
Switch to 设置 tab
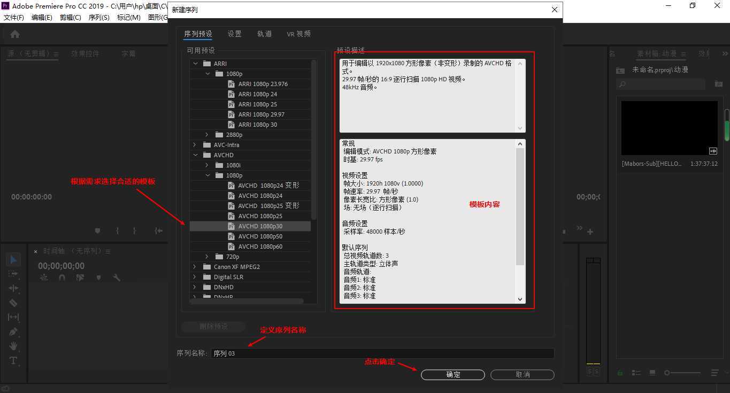[x=234, y=34]
